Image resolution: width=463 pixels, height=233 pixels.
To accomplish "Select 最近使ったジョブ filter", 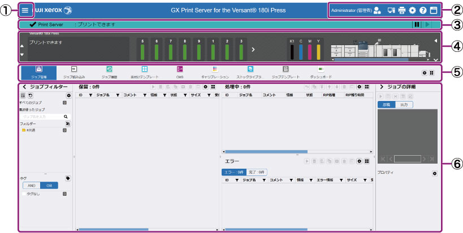I will 32,109.
